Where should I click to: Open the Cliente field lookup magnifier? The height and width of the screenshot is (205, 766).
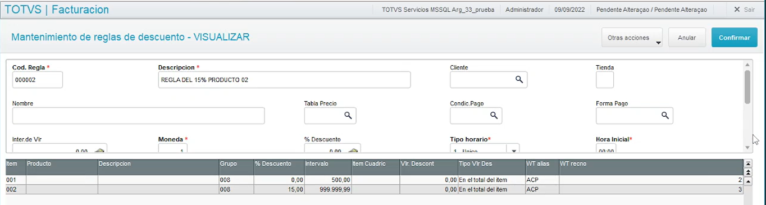(x=519, y=80)
